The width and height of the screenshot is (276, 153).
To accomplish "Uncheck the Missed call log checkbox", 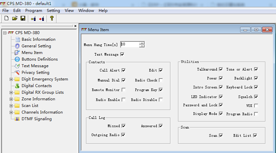I will [x=124, y=126].
